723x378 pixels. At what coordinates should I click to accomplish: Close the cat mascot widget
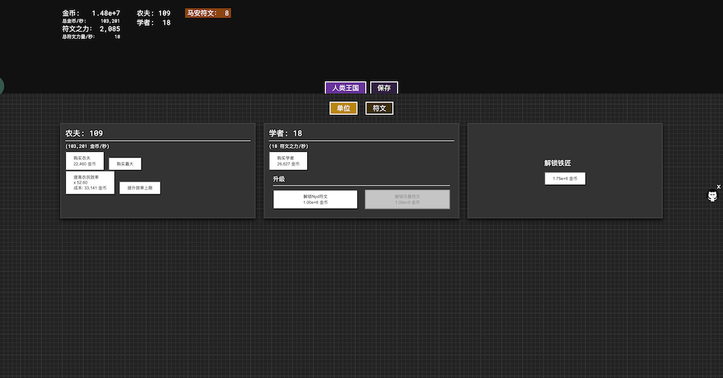click(718, 186)
